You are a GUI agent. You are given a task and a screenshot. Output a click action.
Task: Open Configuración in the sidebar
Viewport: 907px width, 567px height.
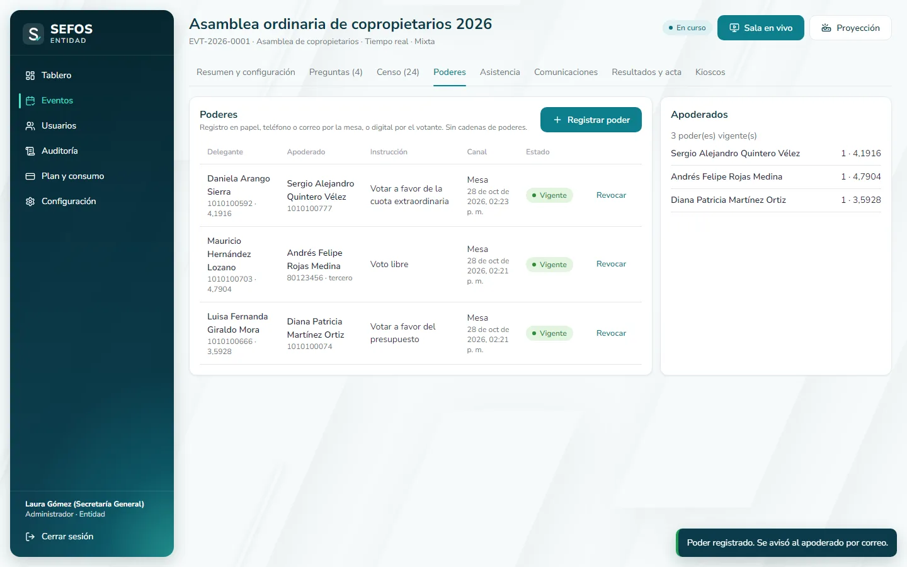click(x=92, y=202)
